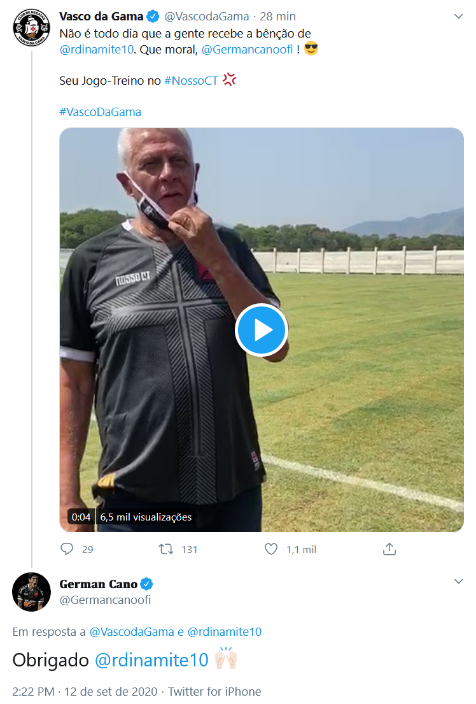Expand German Cano tweet options chevron

pos(458,582)
